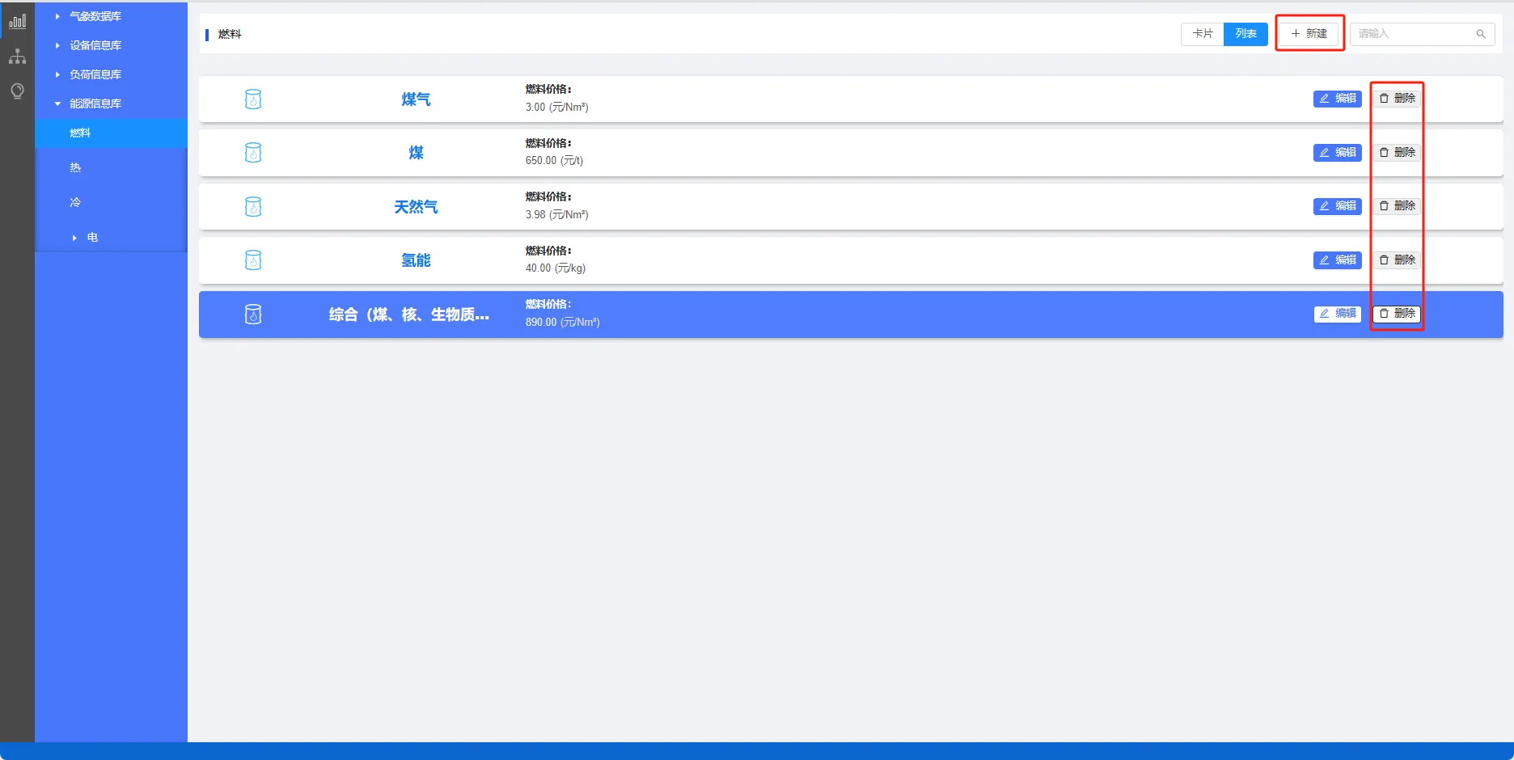Delete the 综合 fuel entry

pyautogui.click(x=1397, y=314)
